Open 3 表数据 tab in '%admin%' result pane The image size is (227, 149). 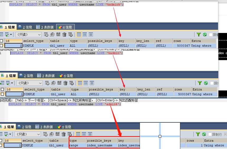(45, 27)
